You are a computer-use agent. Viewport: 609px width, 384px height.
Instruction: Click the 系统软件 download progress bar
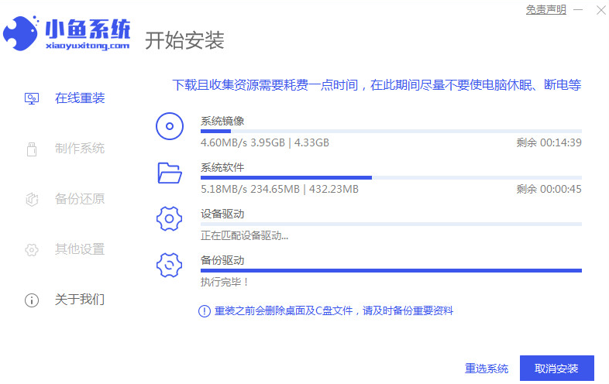click(391, 177)
